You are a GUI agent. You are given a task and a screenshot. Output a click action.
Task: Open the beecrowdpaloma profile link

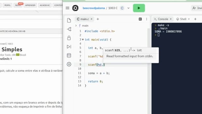pos(94,8)
